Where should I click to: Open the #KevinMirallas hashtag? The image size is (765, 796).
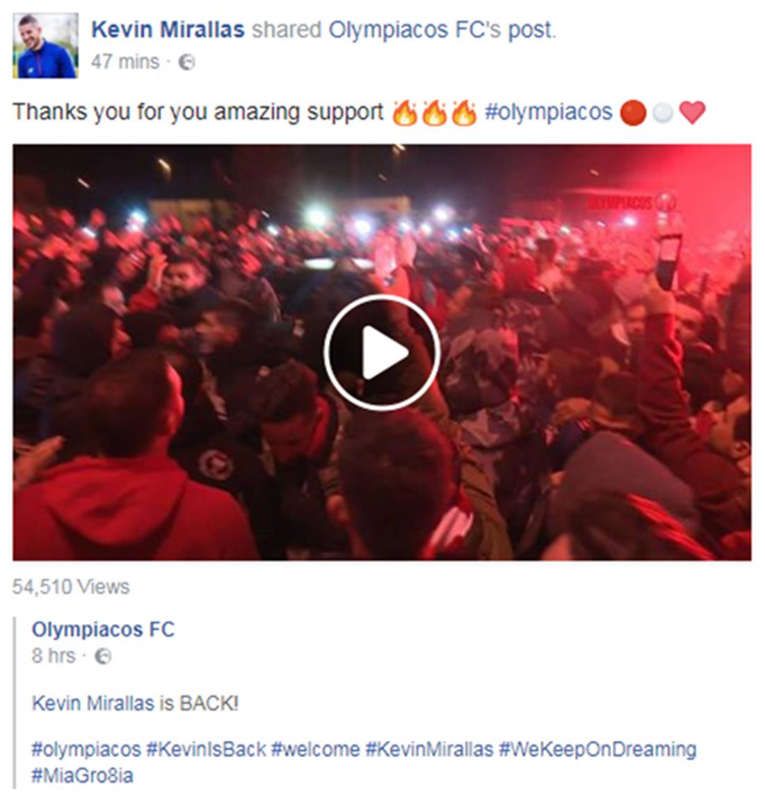[x=429, y=749]
